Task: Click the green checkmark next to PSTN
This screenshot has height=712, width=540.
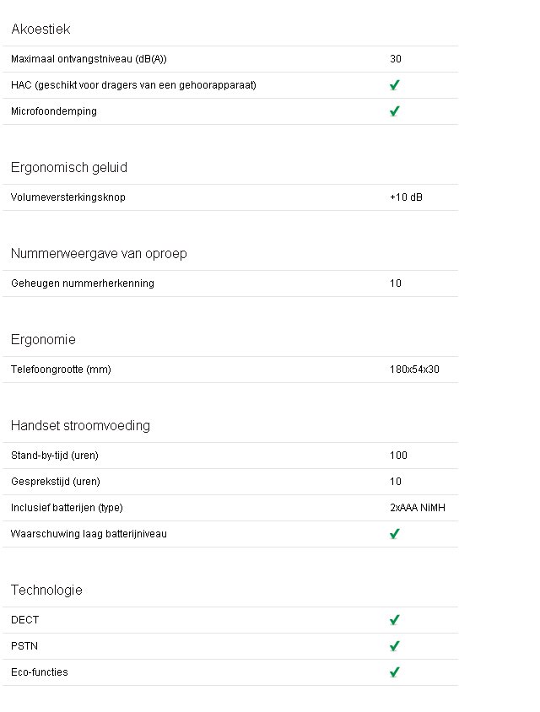Action: (x=395, y=645)
